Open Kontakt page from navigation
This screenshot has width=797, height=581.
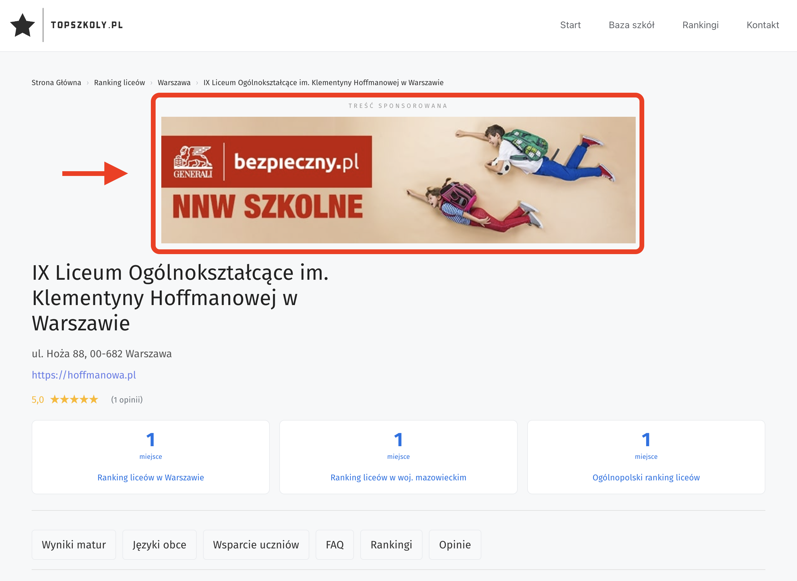pyautogui.click(x=762, y=25)
